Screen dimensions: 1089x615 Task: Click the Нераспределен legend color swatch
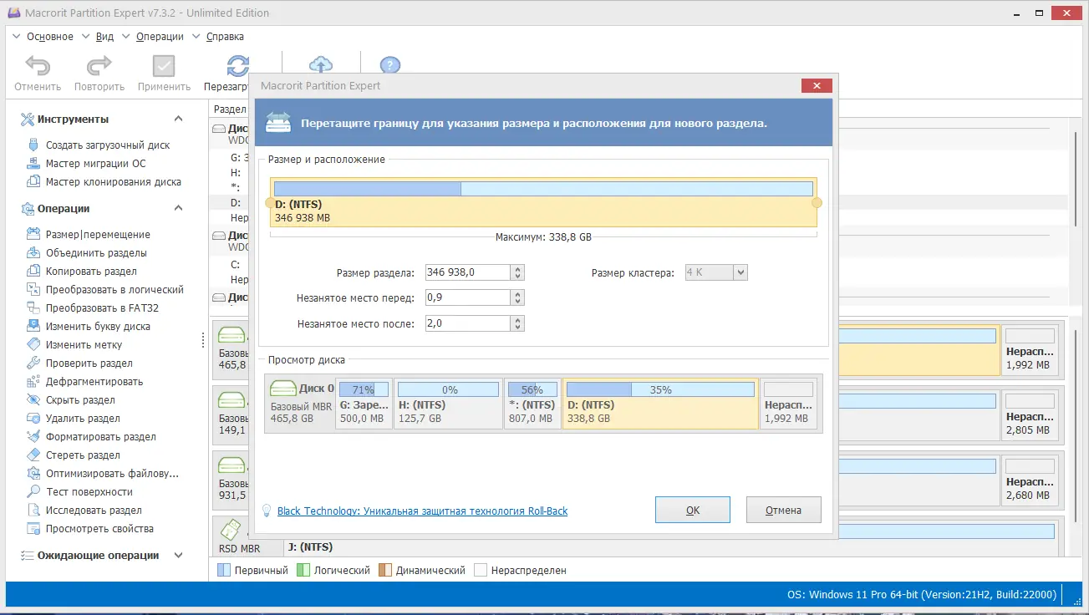coord(481,571)
